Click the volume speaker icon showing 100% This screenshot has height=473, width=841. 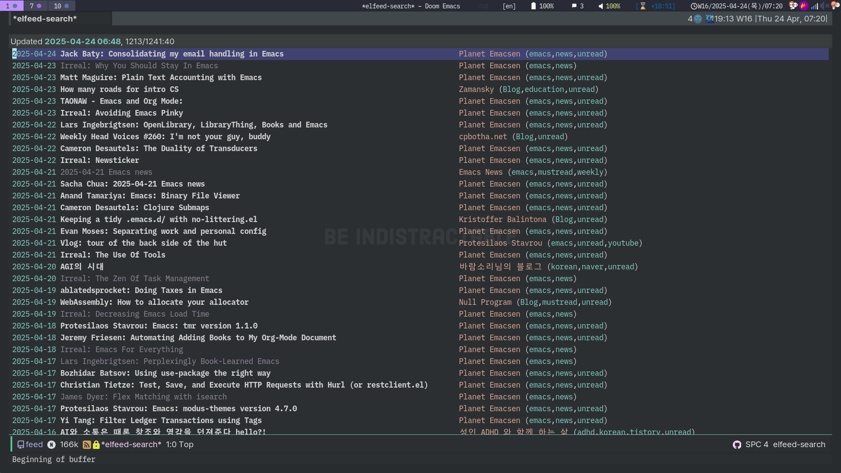click(x=601, y=6)
